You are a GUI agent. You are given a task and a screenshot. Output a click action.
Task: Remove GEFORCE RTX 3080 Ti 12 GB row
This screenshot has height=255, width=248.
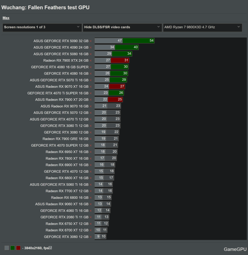(x=90, y=126)
